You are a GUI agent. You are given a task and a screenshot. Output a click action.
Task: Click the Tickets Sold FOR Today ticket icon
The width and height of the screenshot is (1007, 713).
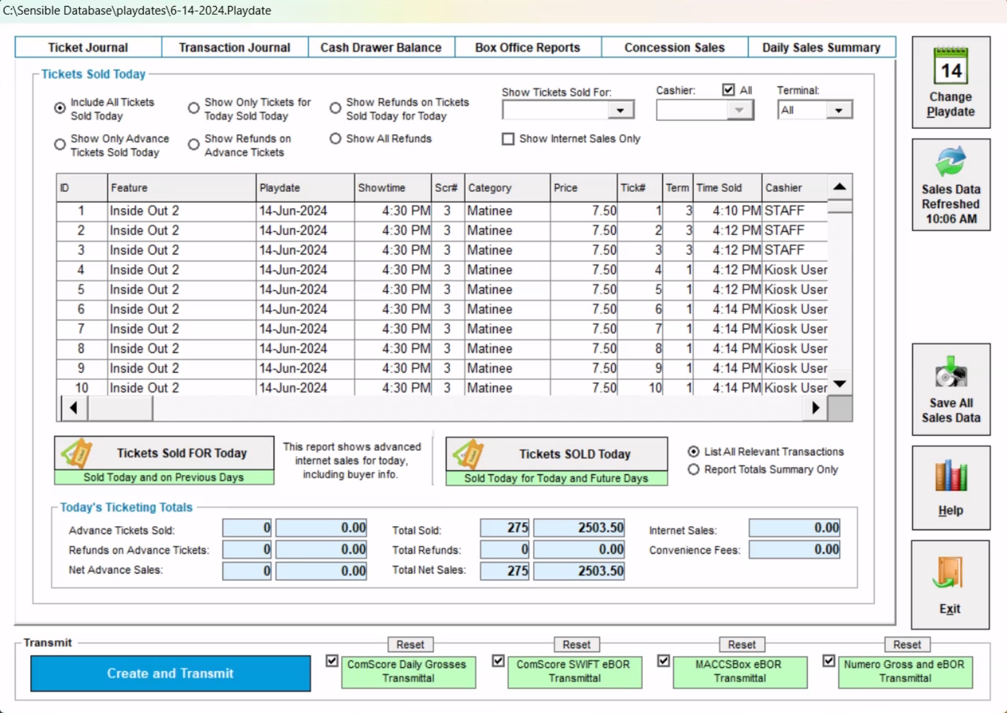click(x=78, y=453)
